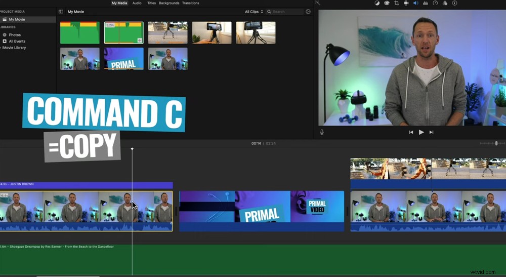Switch to the My Media tab
Image resolution: width=506 pixels, height=277 pixels.
point(119,3)
